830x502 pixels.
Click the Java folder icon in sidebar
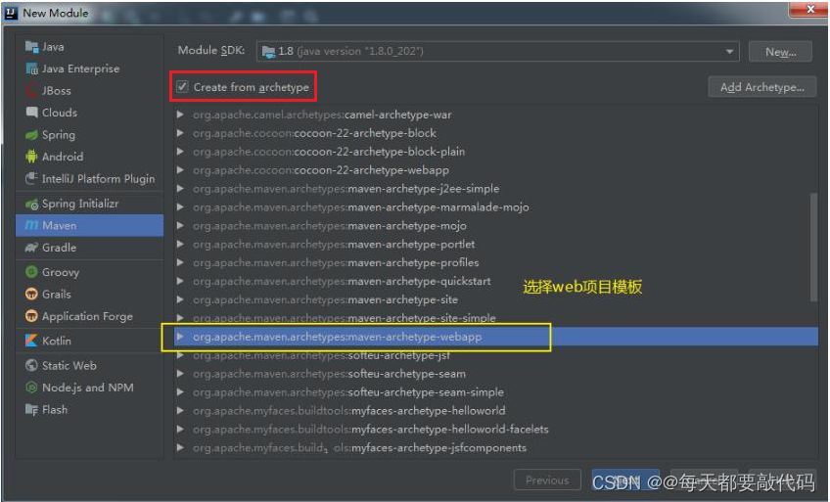click(x=31, y=47)
